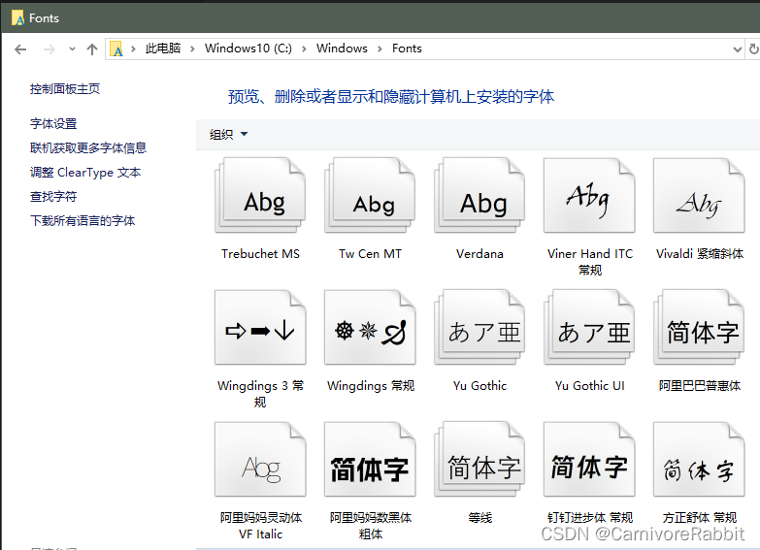This screenshot has width=760, height=550.
Task: Select the 等线 font icon
Action: point(479,459)
